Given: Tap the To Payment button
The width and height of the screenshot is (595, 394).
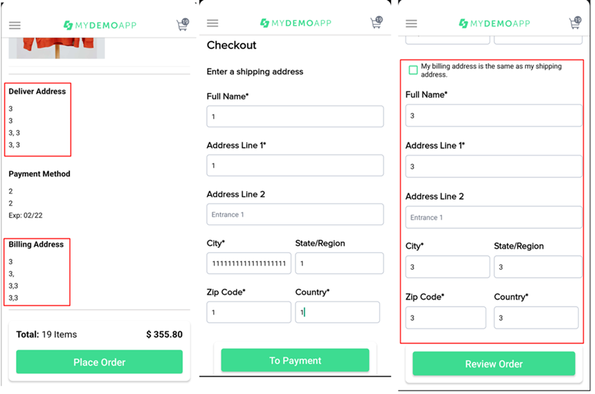Looking at the screenshot, I should click(295, 360).
